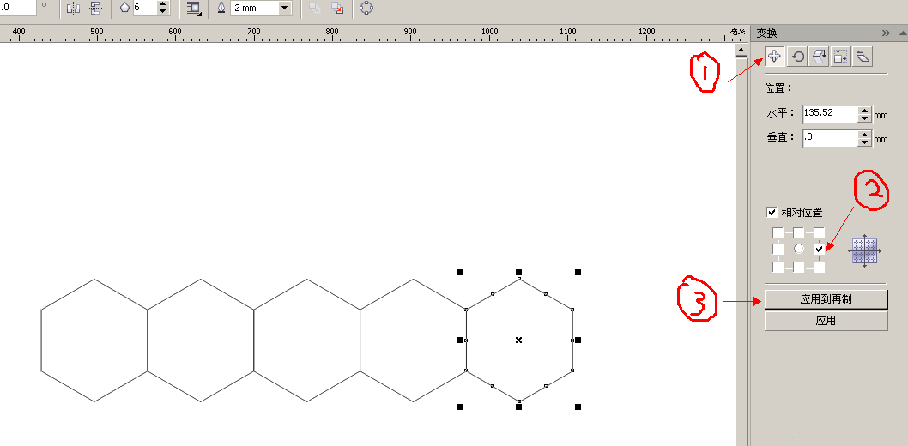
Task: Check the bottom-left anchor point box
Action: (x=778, y=267)
